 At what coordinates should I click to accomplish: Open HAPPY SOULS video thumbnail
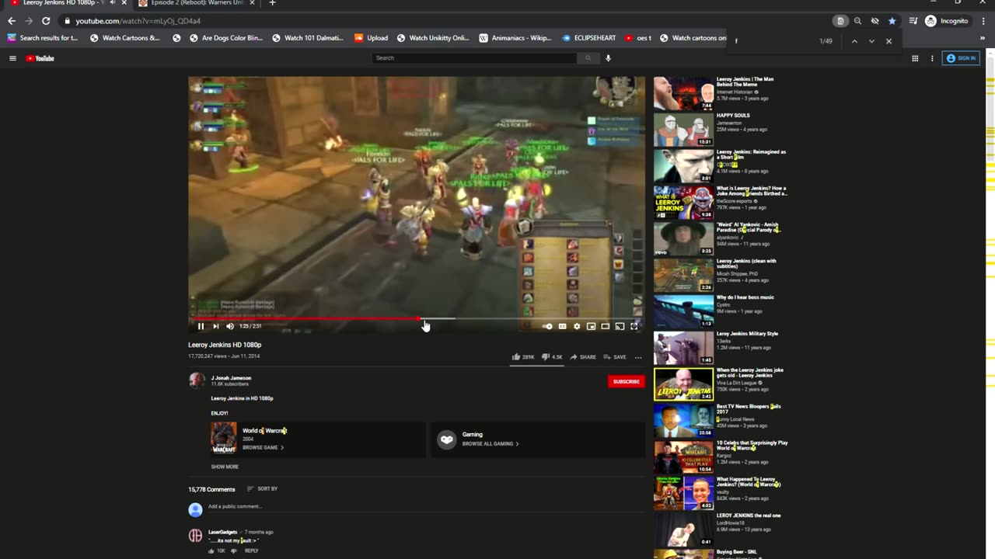683,130
